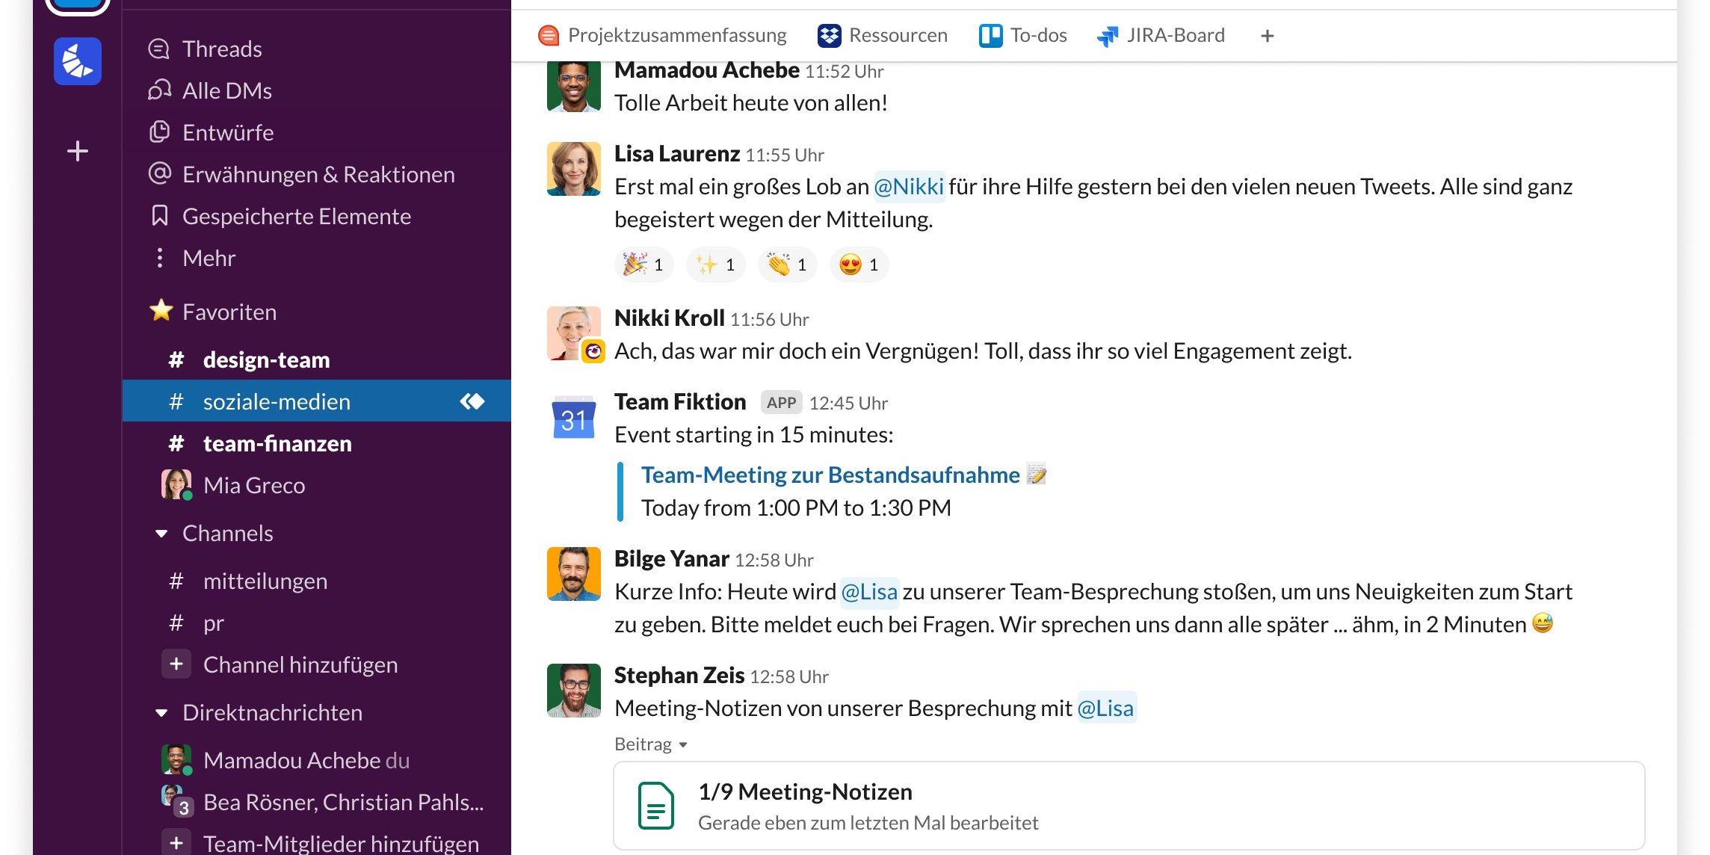1710x855 pixels.
Task: Click the workspace logo icon
Action: (x=77, y=61)
